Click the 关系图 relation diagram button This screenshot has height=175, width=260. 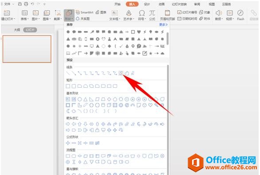(x=83, y=19)
